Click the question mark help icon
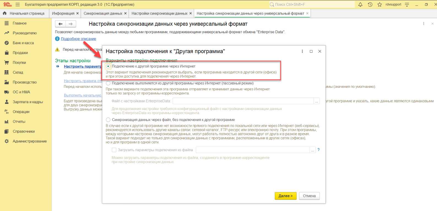Image resolution: width=437 pixels, height=211 pixels. [x=319, y=150]
